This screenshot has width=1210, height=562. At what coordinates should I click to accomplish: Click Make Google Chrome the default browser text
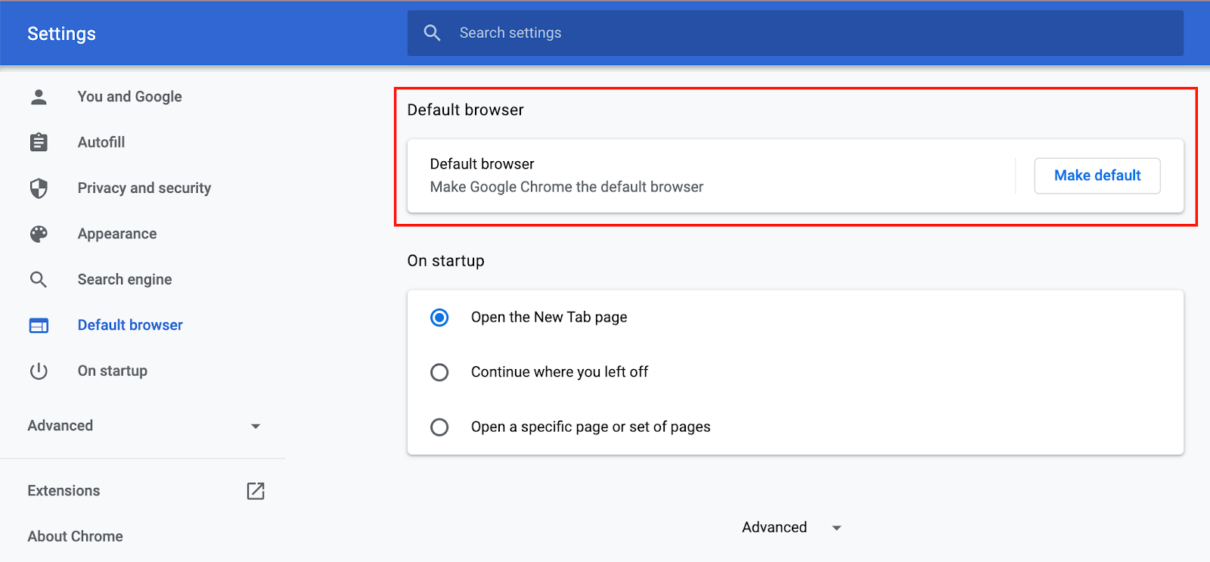(x=566, y=187)
